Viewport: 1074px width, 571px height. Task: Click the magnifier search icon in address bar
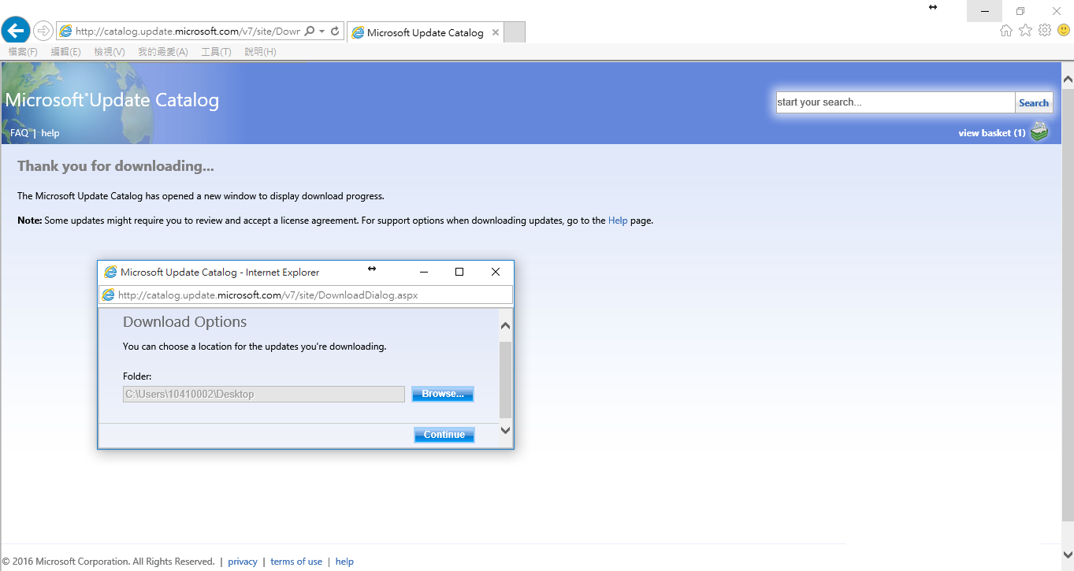[x=310, y=32]
